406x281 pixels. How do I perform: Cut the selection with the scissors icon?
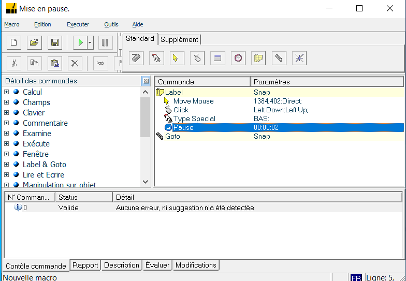[x=14, y=63]
